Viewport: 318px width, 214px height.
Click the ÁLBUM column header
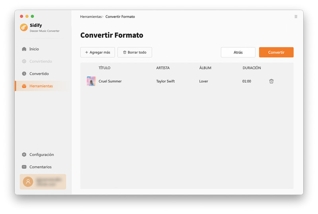tap(205, 68)
